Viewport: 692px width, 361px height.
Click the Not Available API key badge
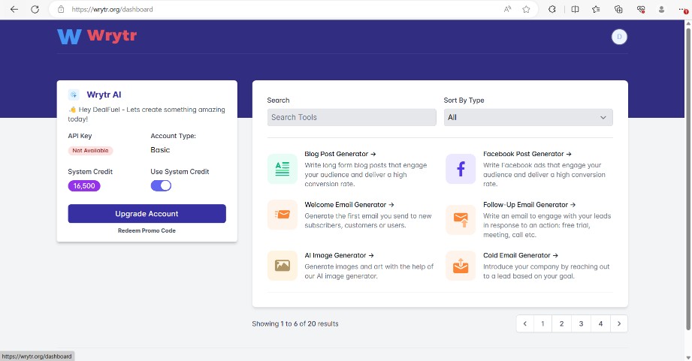click(90, 150)
